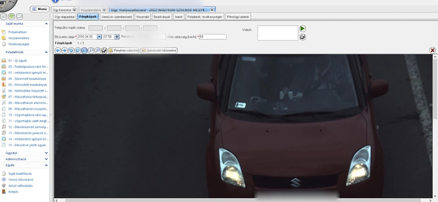Click the horizontal scrollbar under the photo
This screenshot has height=202, width=438.
(243, 200)
